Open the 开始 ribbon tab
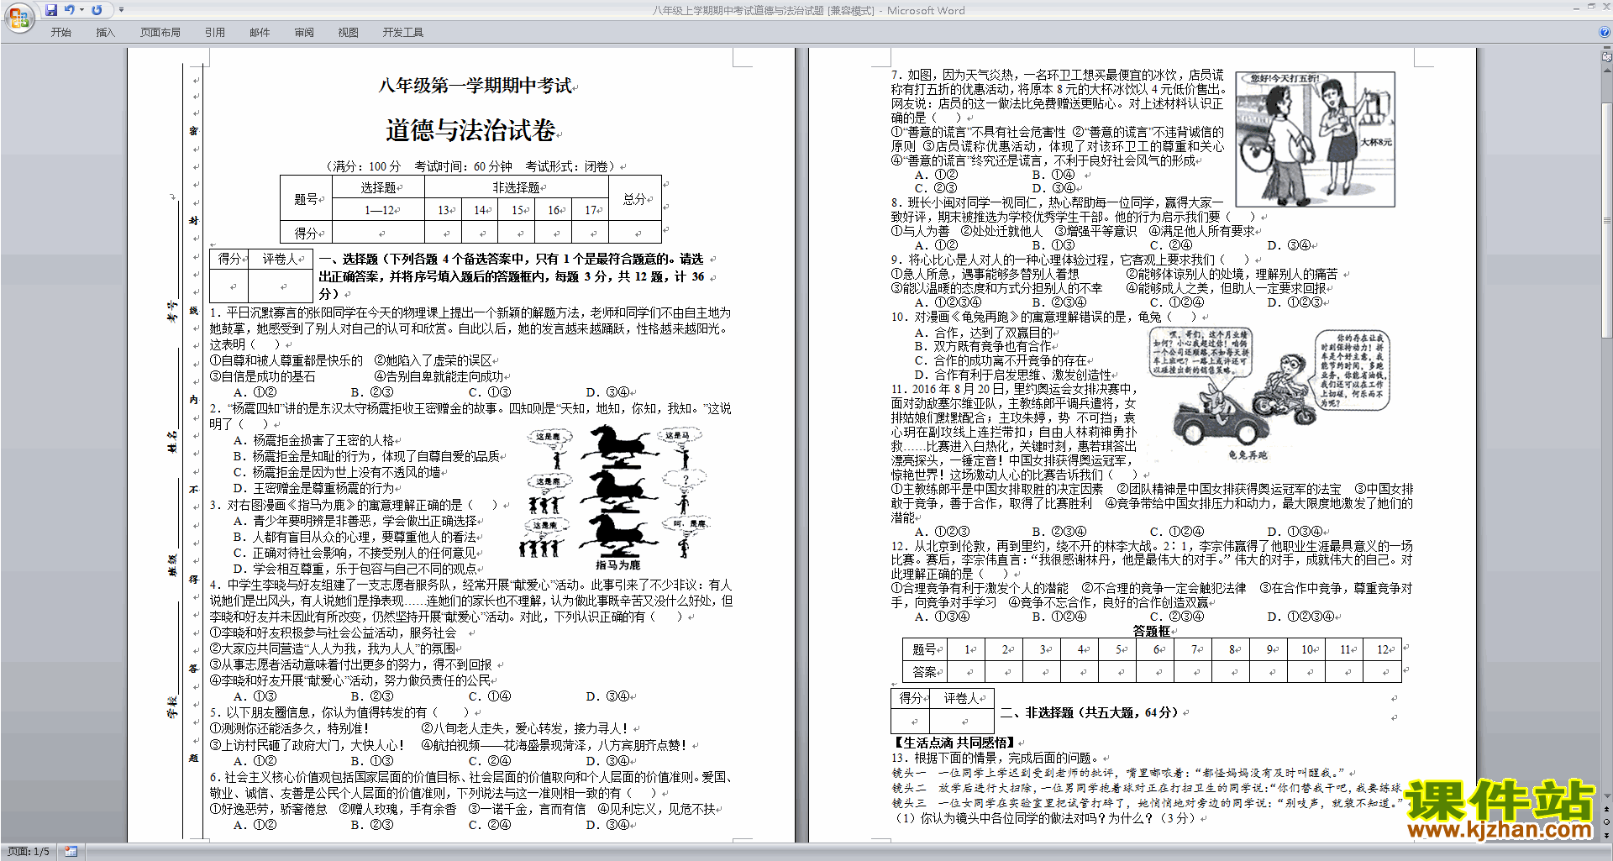 [61, 33]
